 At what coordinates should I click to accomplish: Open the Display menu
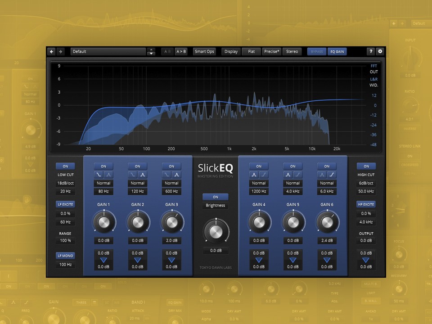(231, 51)
